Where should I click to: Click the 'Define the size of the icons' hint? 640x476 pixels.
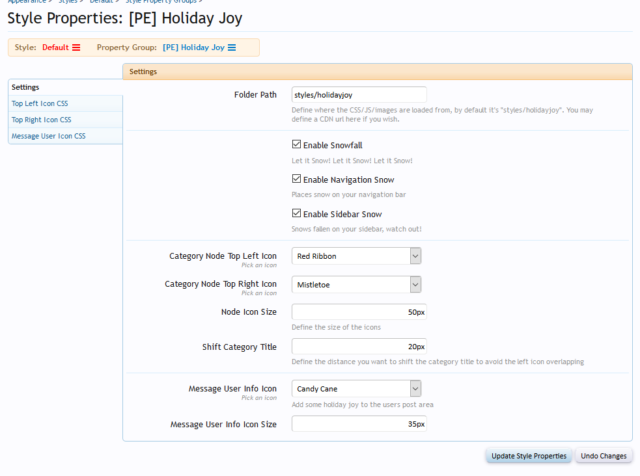[x=336, y=327]
